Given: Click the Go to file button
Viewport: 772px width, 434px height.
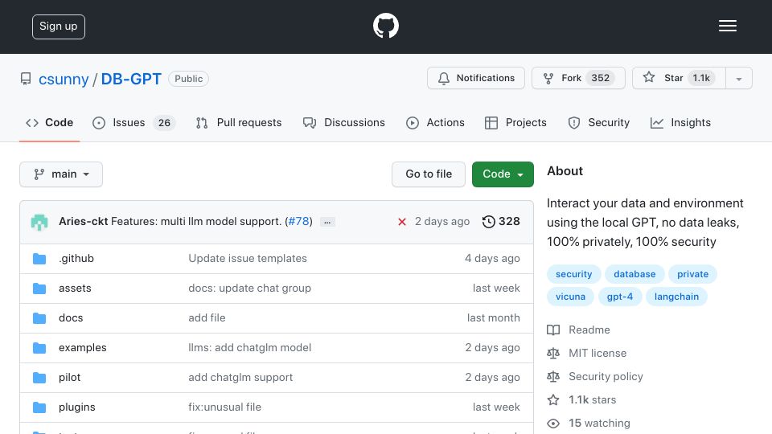Looking at the screenshot, I should (429, 174).
